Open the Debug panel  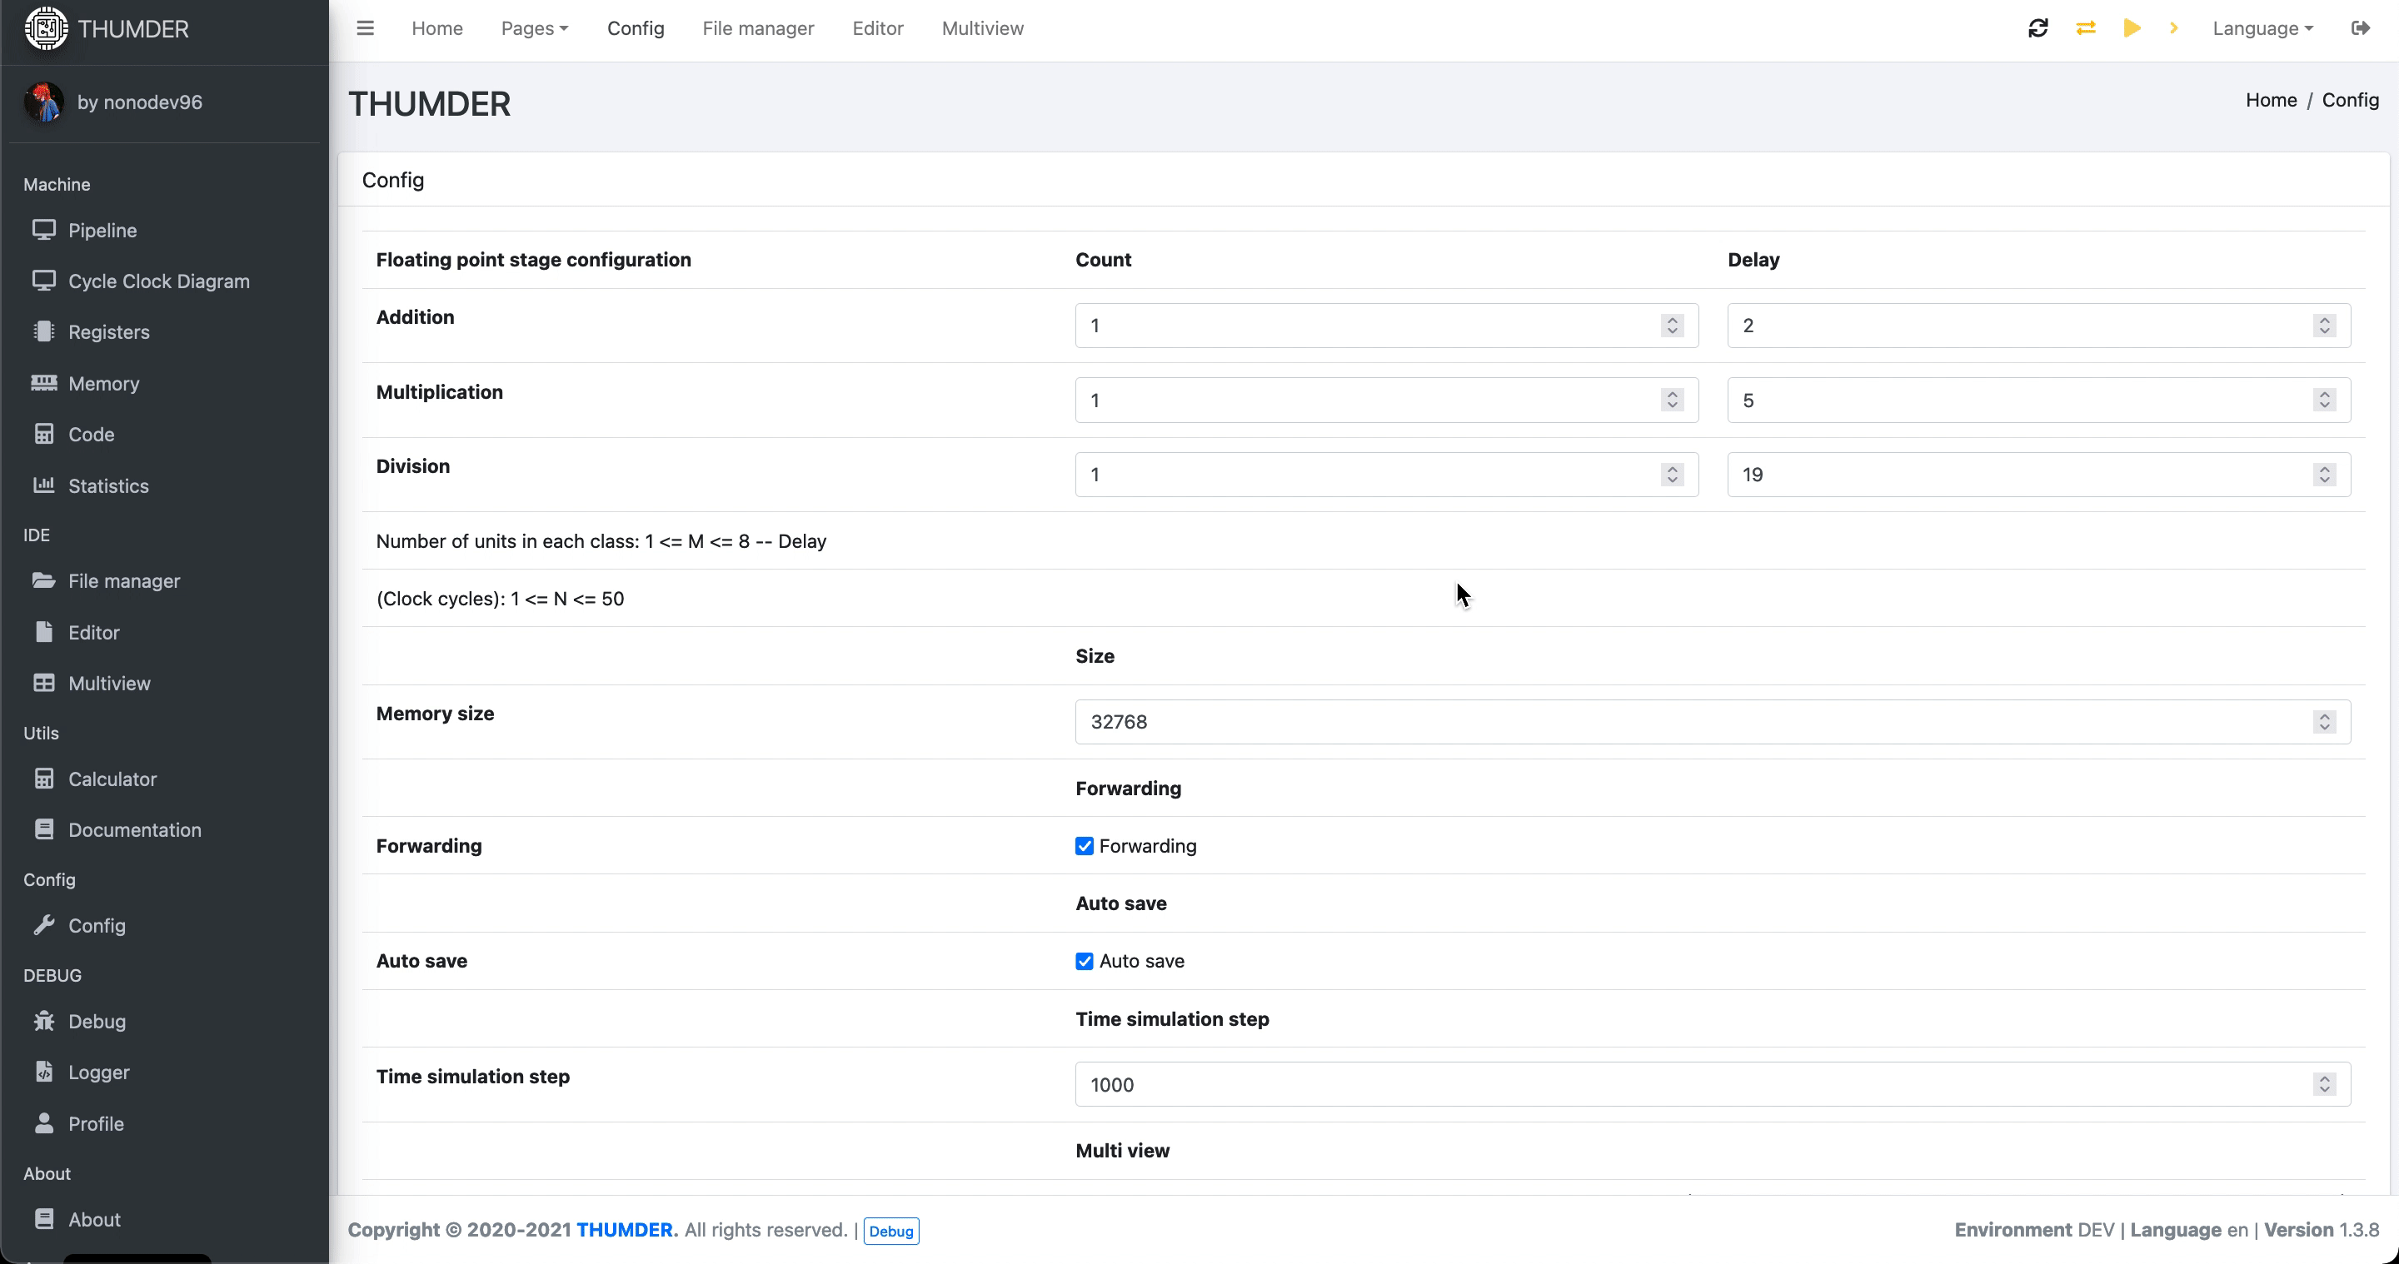coord(95,1022)
